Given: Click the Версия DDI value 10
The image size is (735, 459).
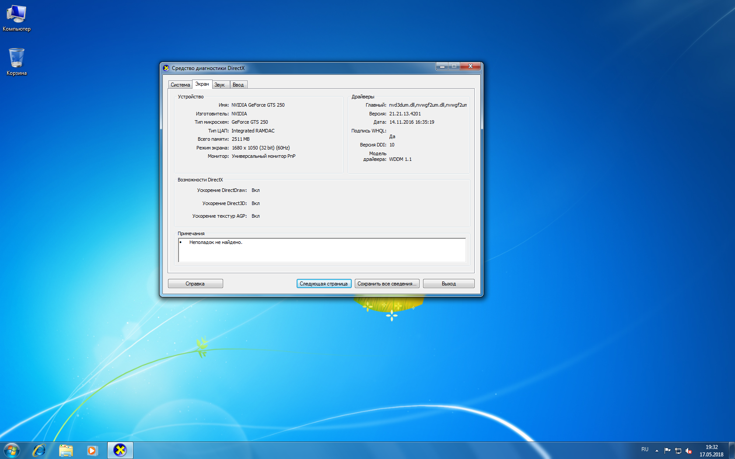Looking at the screenshot, I should (392, 145).
